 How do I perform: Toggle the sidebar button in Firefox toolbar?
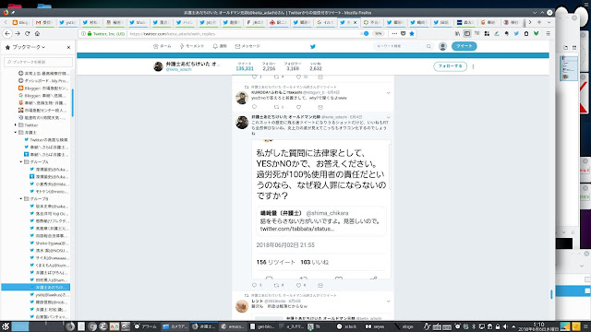coord(467,33)
